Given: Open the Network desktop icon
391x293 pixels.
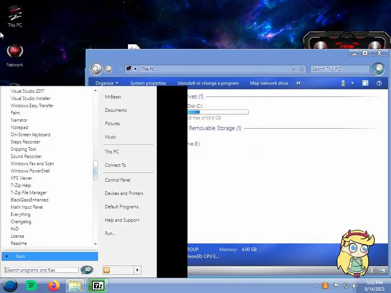Looking at the screenshot, I should [15, 55].
